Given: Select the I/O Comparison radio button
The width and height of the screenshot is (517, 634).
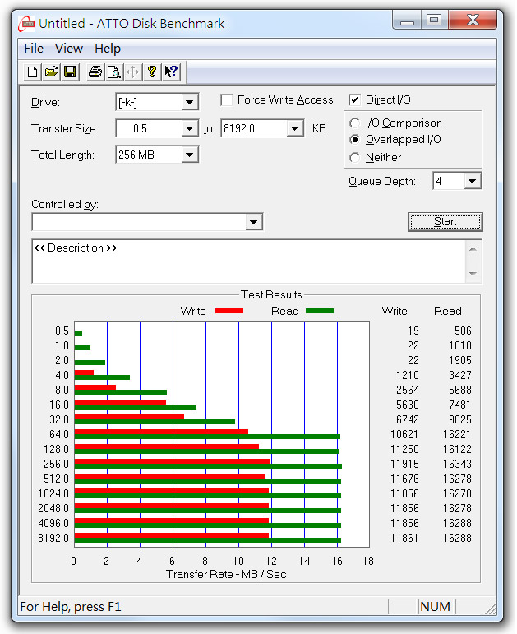Looking at the screenshot, I should pyautogui.click(x=354, y=123).
